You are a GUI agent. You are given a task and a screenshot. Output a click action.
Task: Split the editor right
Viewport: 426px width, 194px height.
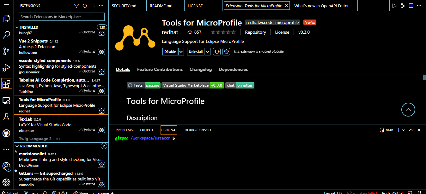[x=411, y=6]
